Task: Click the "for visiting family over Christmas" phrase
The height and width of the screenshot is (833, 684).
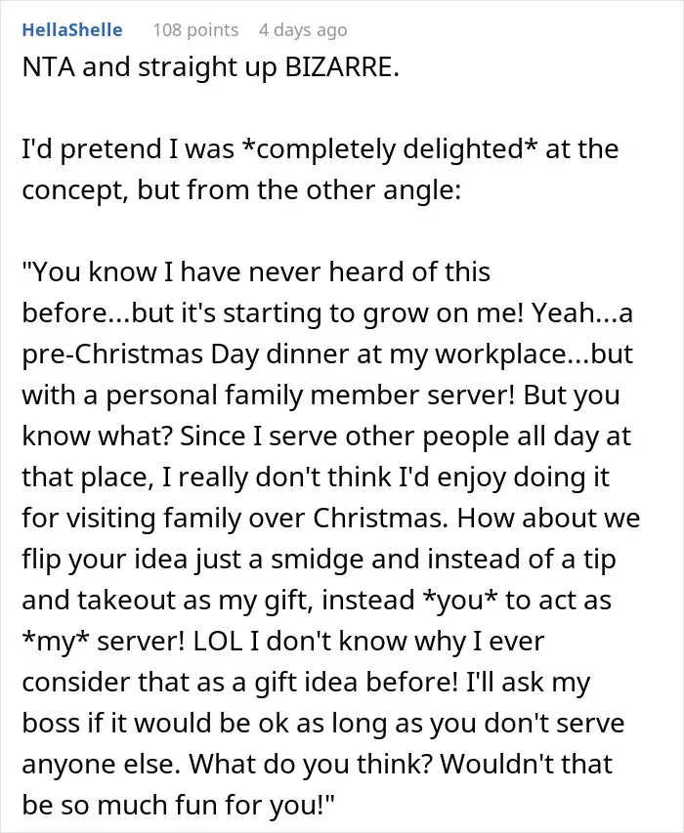Action: (x=234, y=518)
